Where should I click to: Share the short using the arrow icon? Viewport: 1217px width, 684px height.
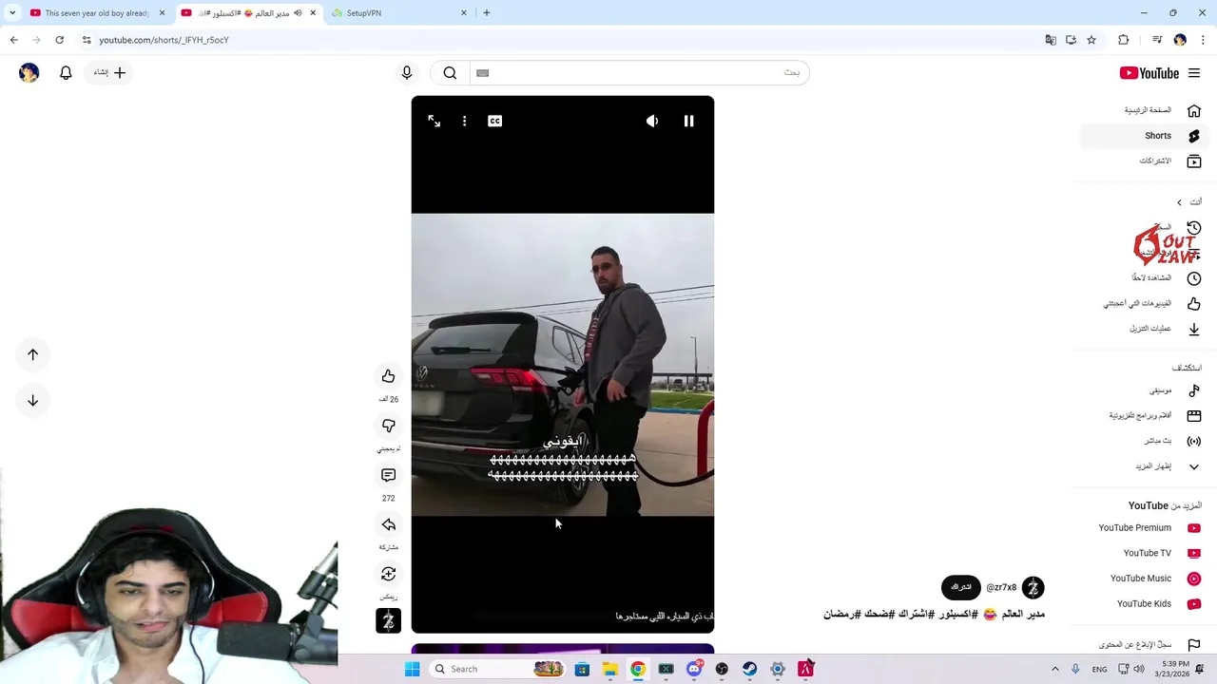pos(388,524)
